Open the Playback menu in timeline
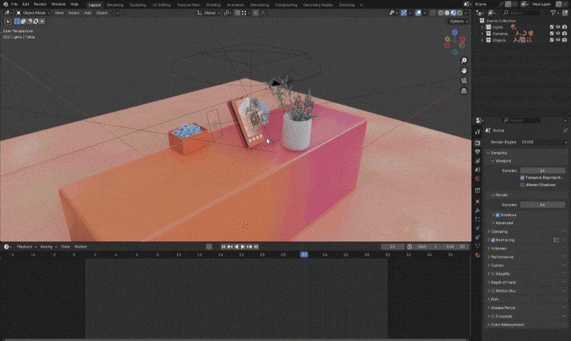571x341 pixels. [26, 246]
